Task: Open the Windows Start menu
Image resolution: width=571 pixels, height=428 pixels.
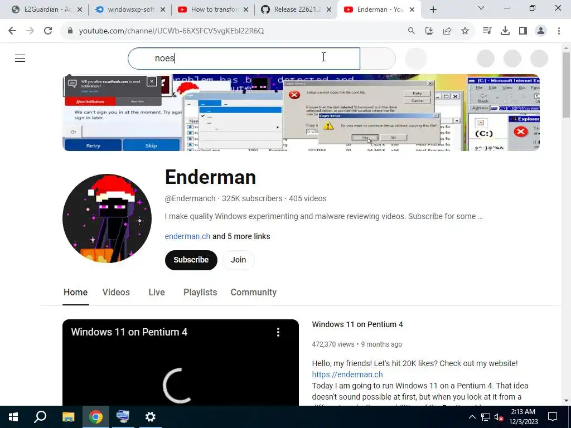Action: (13, 417)
